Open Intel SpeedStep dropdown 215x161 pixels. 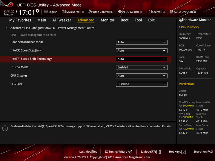pyautogui.click(x=142, y=51)
